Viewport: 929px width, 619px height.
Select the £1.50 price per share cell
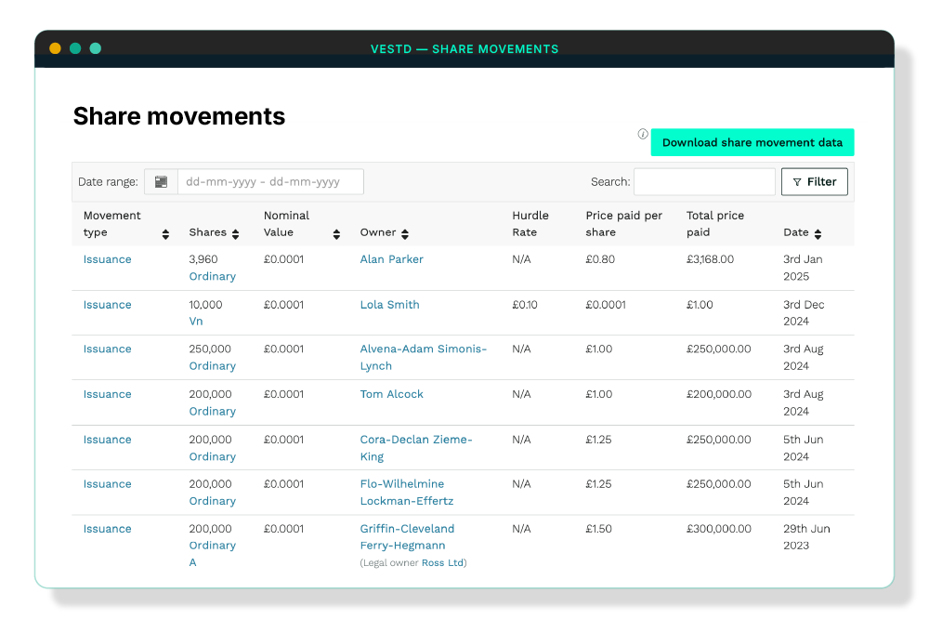598,529
